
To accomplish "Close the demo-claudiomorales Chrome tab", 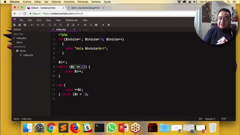I will (x=103, y=8).
